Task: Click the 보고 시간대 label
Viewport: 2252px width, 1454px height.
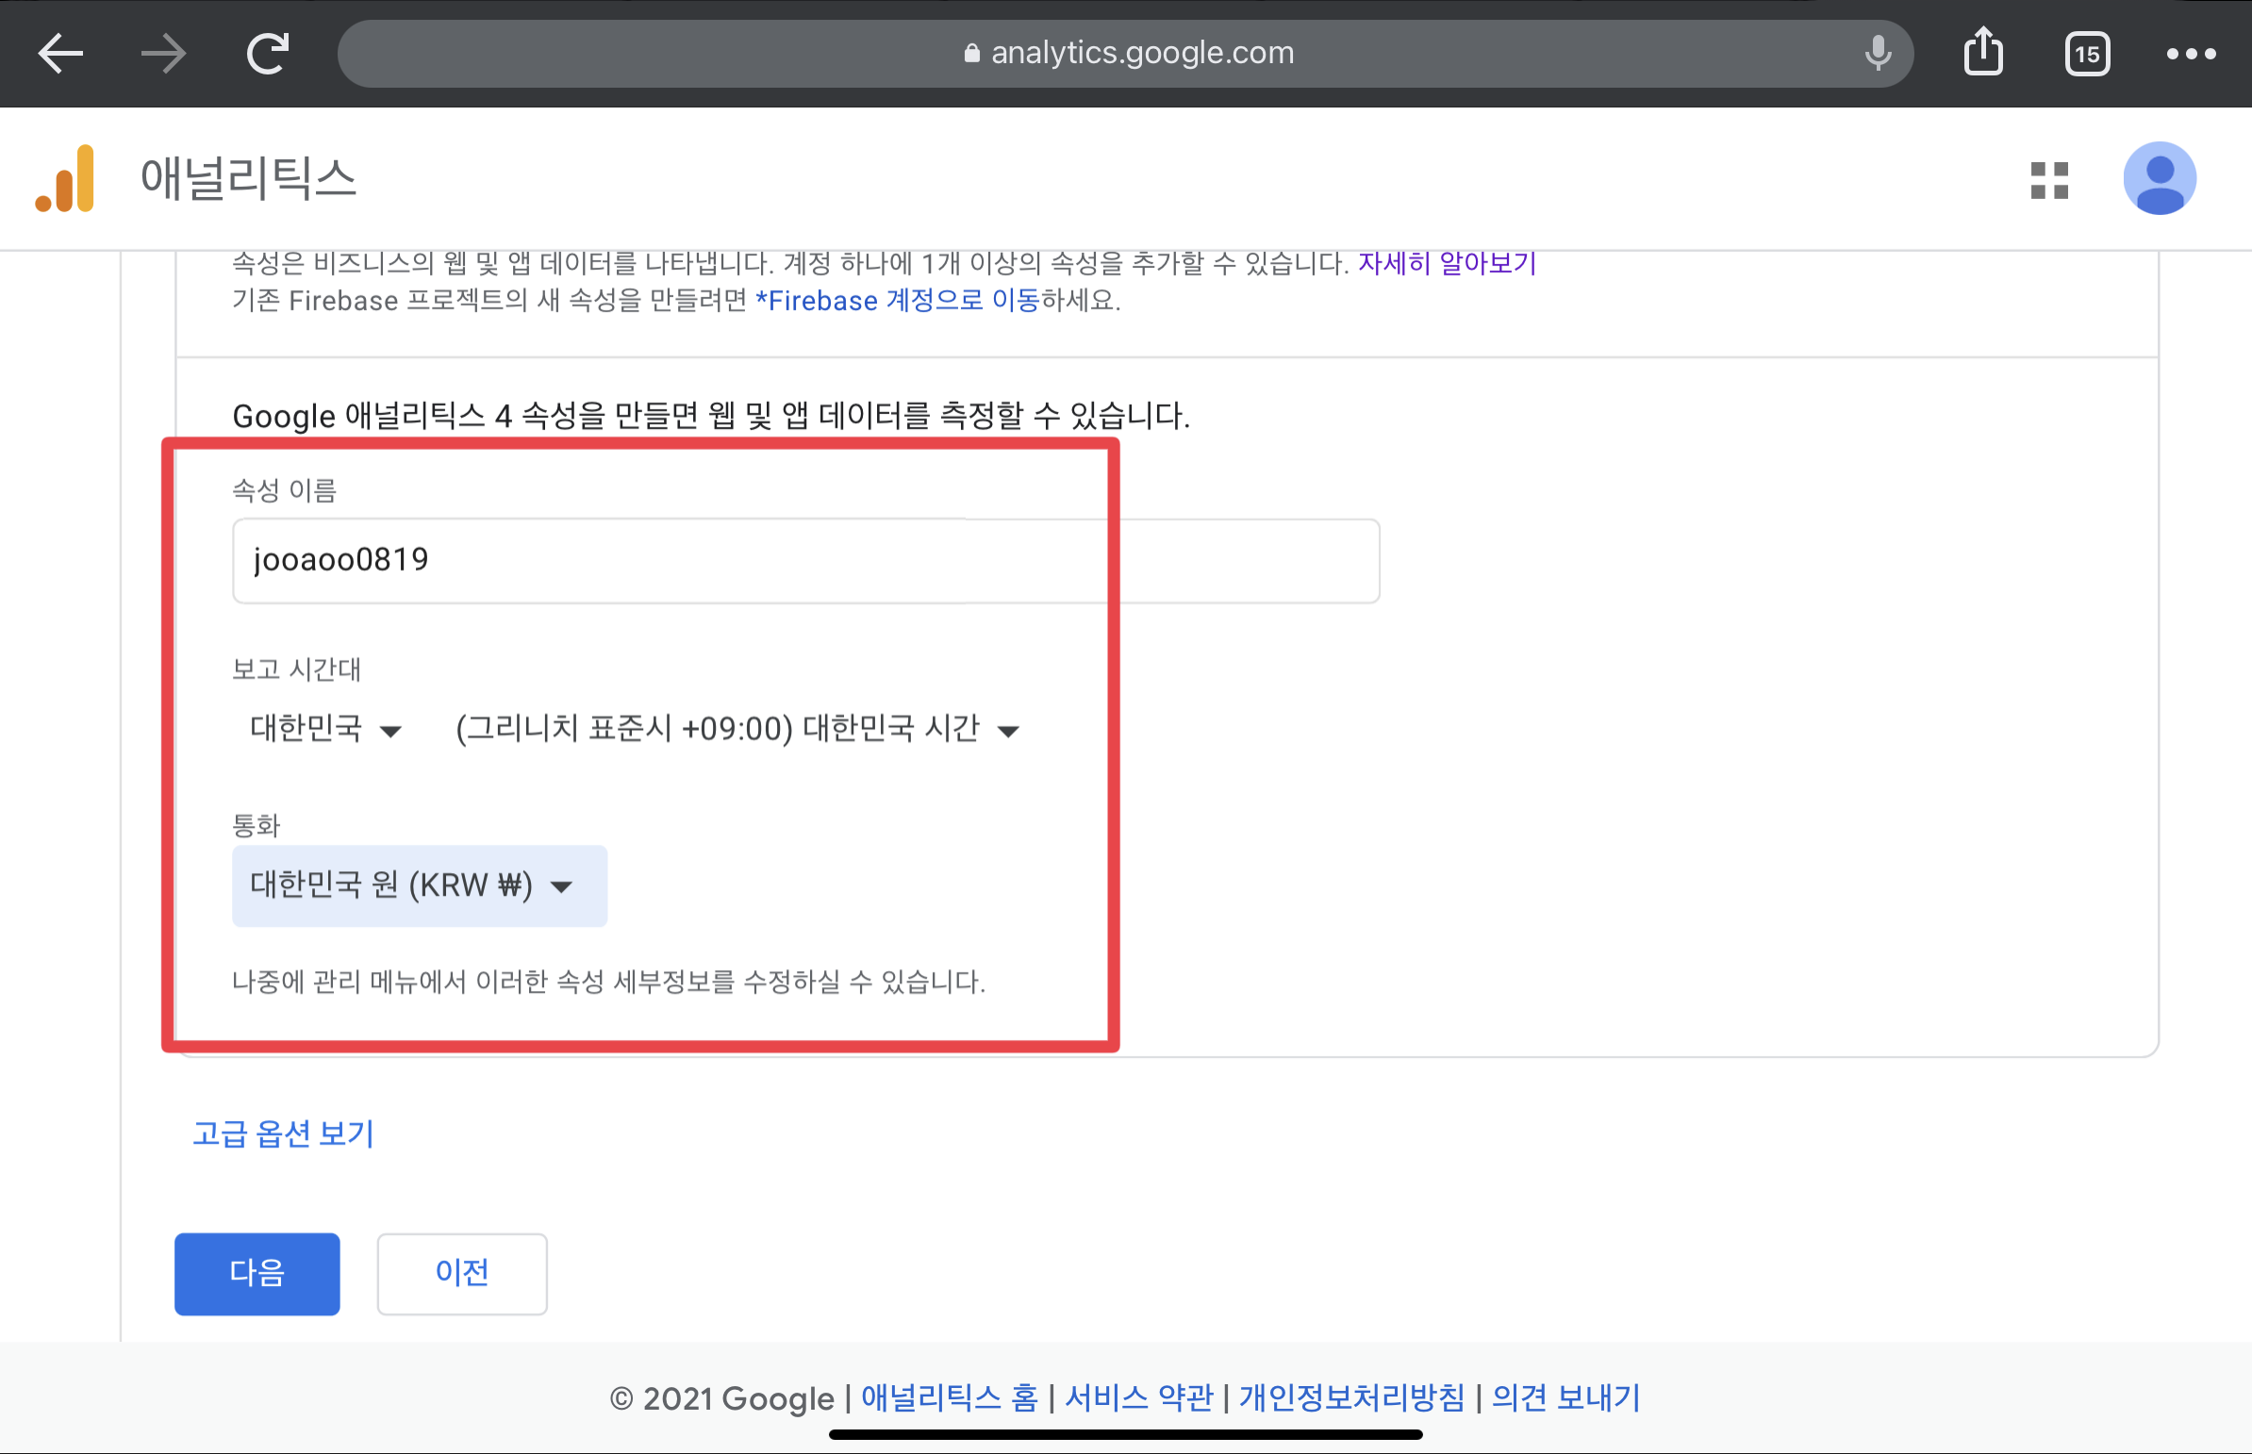Action: tap(296, 669)
